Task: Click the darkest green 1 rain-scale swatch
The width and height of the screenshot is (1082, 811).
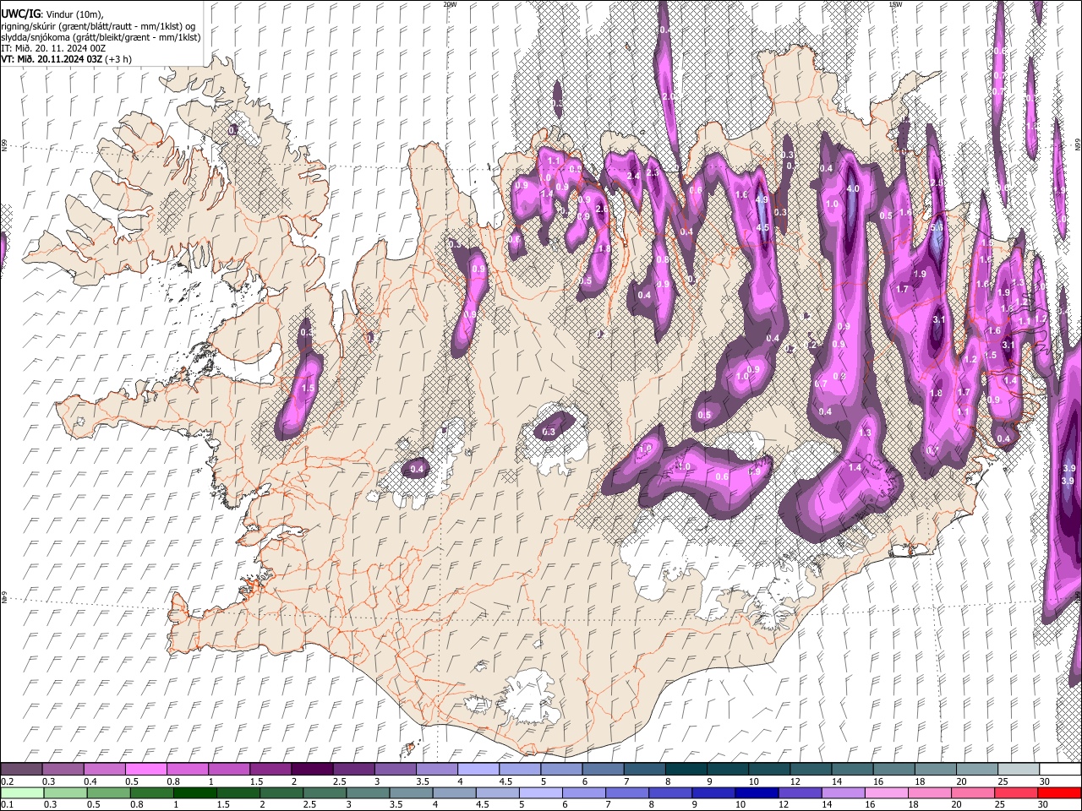Action: pos(194,792)
